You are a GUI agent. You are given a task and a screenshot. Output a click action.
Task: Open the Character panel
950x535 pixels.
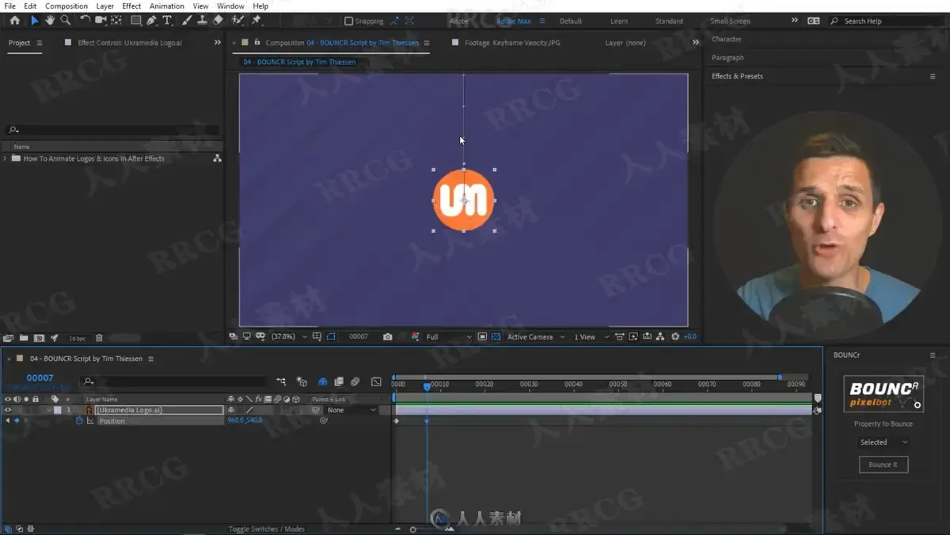point(727,39)
